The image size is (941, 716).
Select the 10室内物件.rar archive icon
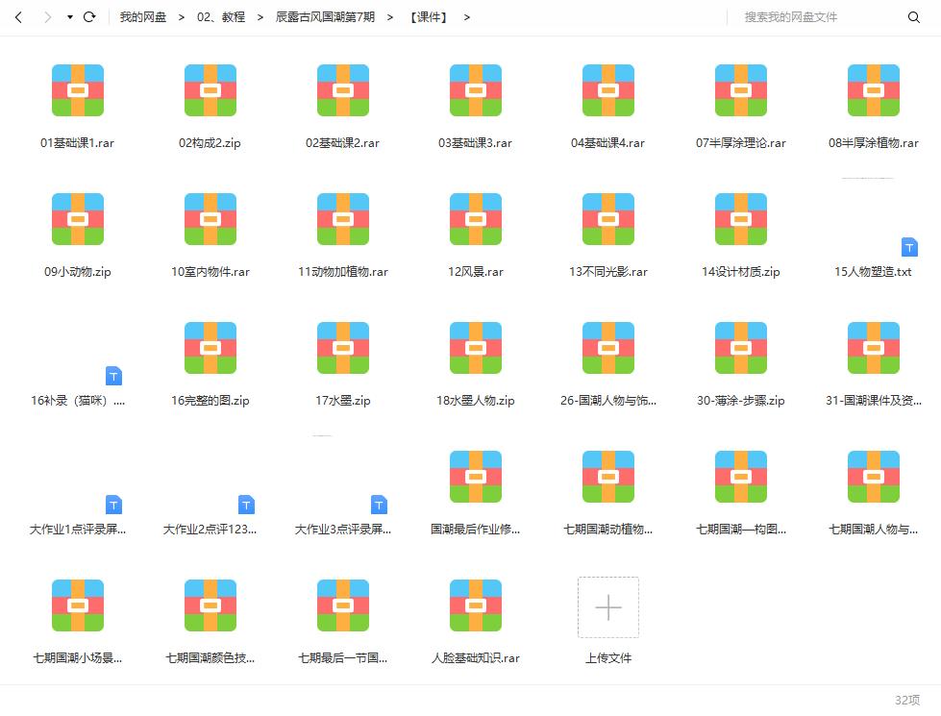point(210,219)
